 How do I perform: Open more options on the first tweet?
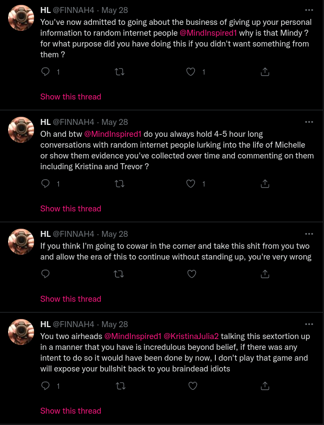309,10
